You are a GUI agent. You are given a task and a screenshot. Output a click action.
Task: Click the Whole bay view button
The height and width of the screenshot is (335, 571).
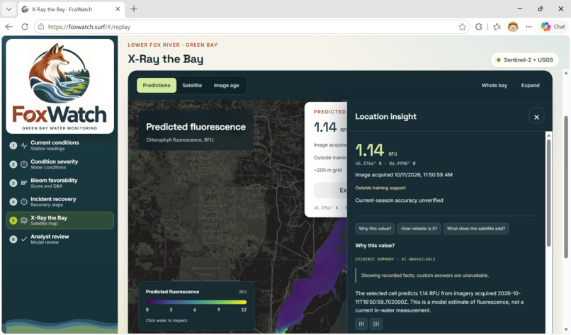coord(494,85)
